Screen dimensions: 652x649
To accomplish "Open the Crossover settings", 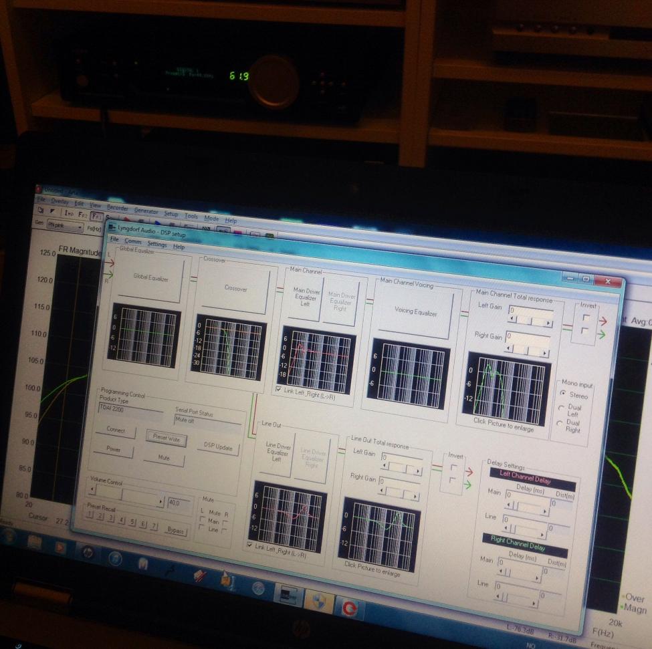I will click(235, 288).
